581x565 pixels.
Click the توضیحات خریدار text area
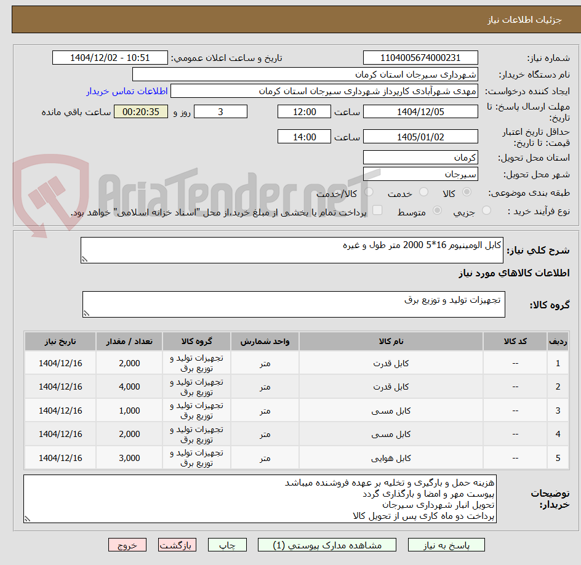(260, 499)
